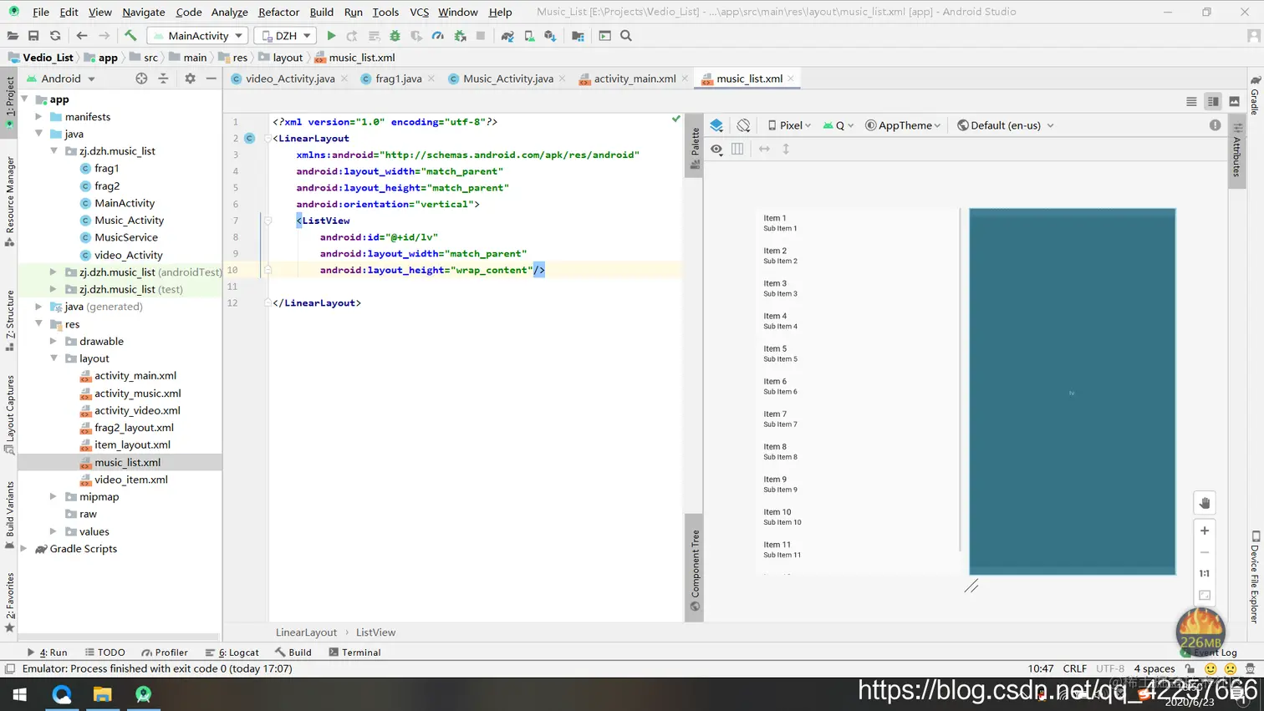This screenshot has width=1264, height=711.
Task: Click the warnings indicator icon in preview
Action: tap(1215, 125)
